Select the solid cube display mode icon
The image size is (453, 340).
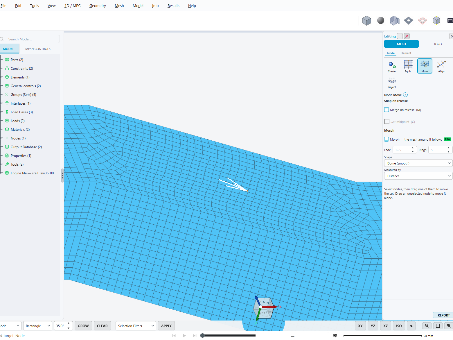pos(367,21)
